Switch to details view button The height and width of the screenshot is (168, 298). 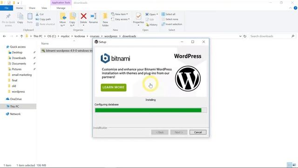[x=289, y=165]
